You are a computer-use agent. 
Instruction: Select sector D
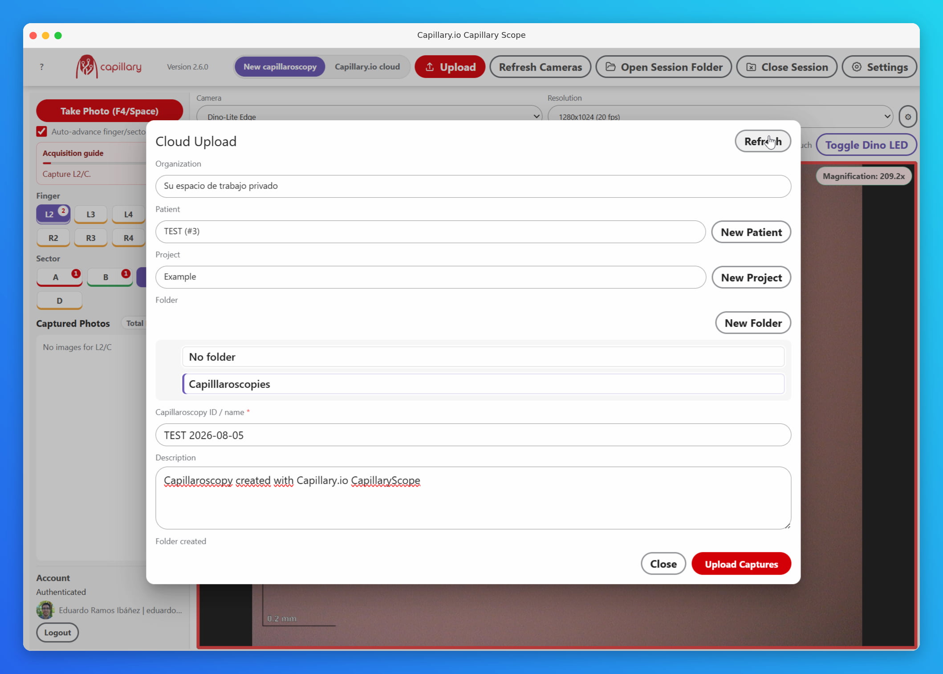coord(59,300)
